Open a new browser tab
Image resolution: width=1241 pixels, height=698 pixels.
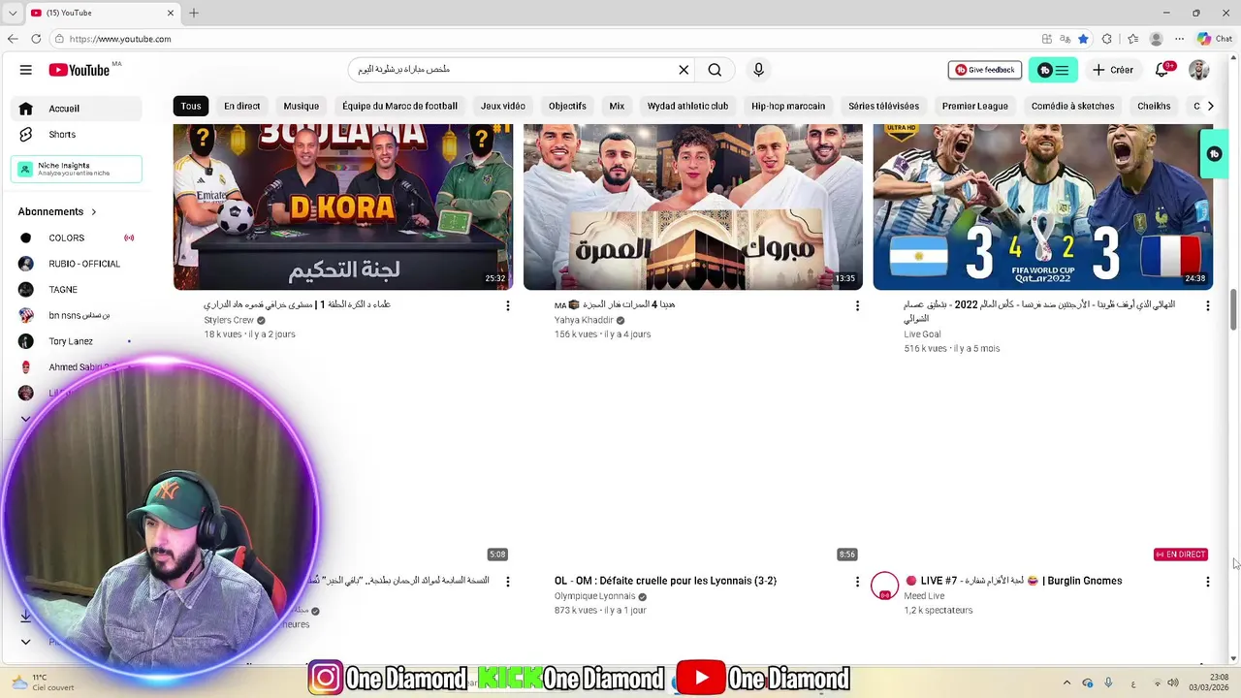coord(194,13)
